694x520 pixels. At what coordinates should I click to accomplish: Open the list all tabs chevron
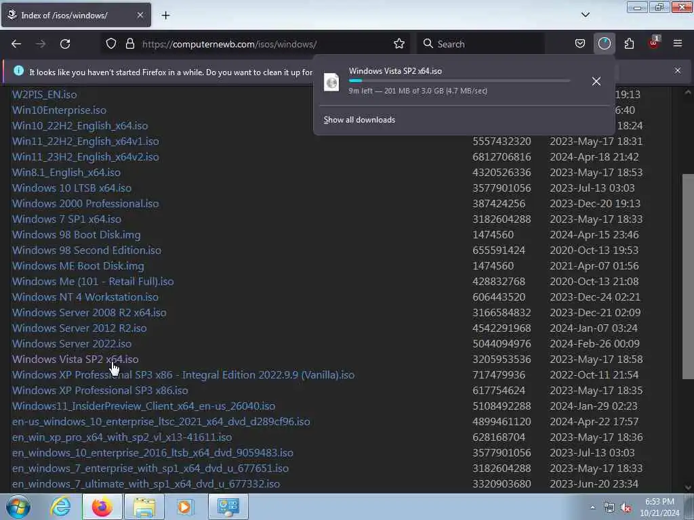pyautogui.click(x=585, y=15)
